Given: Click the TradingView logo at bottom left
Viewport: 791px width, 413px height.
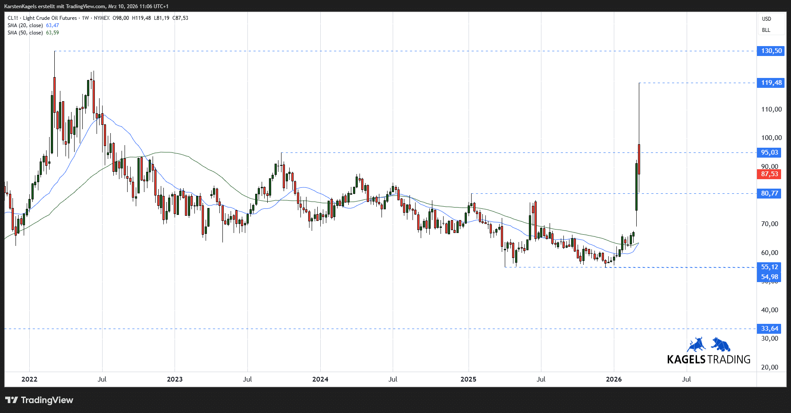Looking at the screenshot, I should pyautogui.click(x=39, y=400).
